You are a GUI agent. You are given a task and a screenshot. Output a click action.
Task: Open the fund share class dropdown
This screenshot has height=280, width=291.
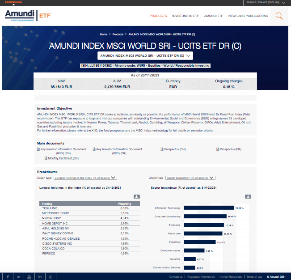145,56
